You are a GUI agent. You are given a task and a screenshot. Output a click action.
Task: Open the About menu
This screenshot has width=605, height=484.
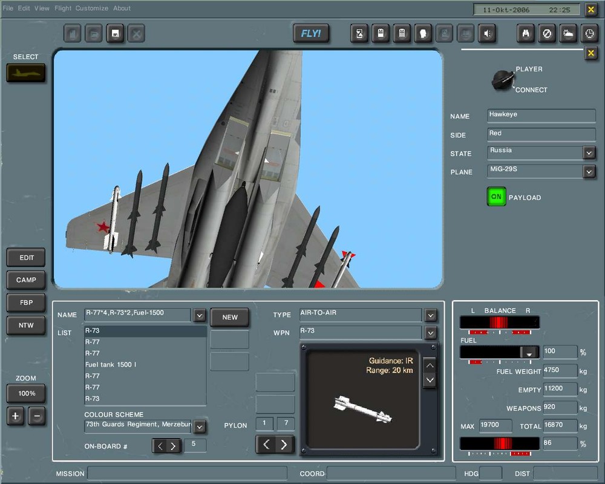(x=122, y=8)
